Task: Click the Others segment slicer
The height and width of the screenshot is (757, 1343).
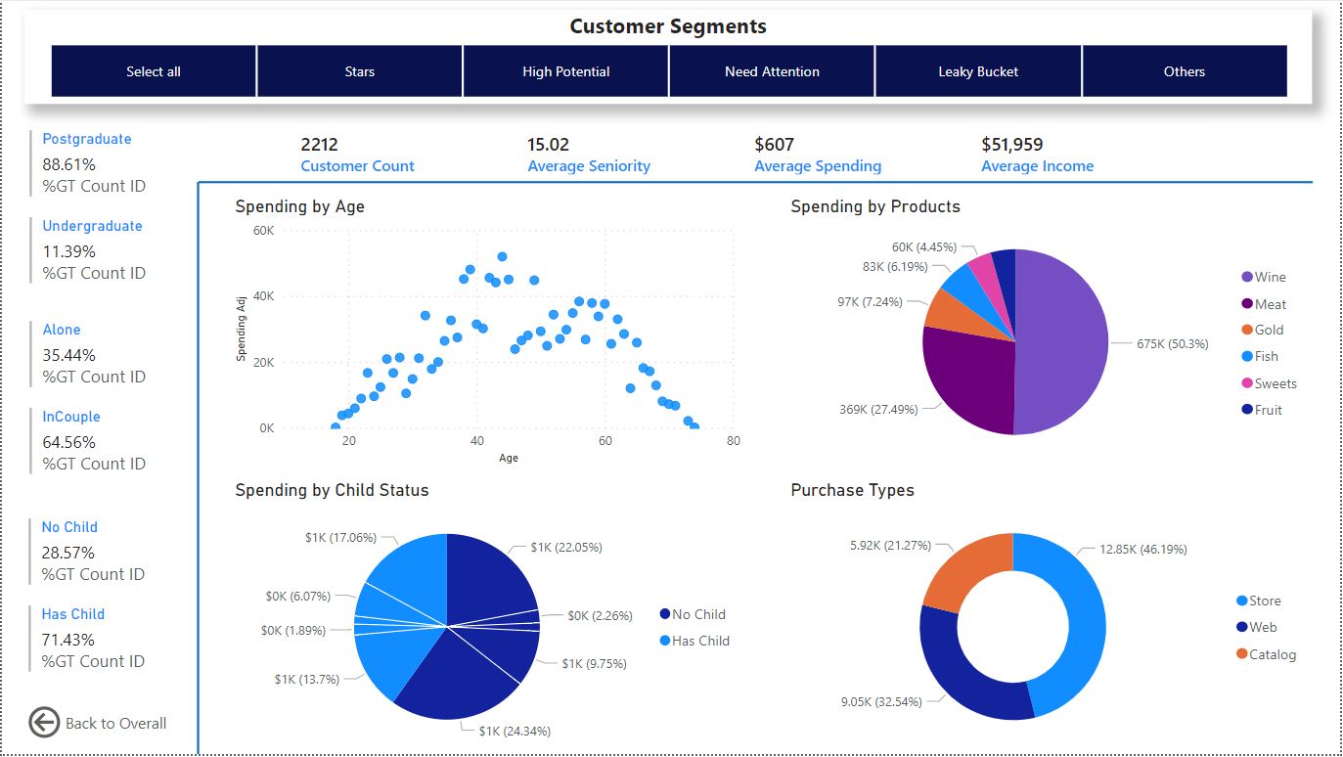Action: pyautogui.click(x=1184, y=71)
